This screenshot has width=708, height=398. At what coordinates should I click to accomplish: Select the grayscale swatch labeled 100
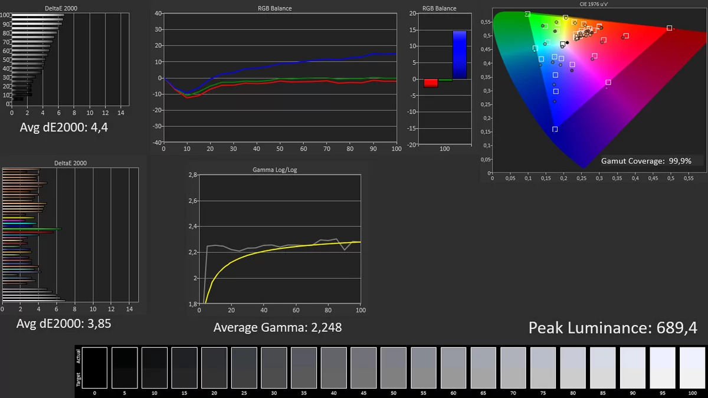692,367
